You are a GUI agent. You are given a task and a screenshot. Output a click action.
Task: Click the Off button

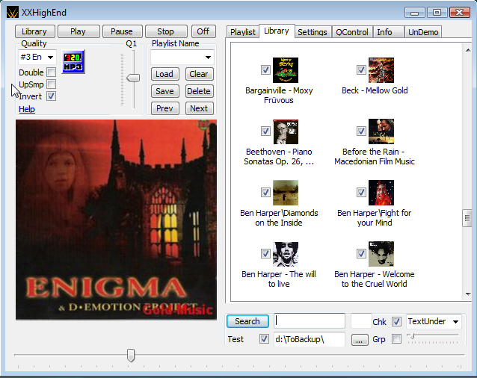click(x=203, y=31)
